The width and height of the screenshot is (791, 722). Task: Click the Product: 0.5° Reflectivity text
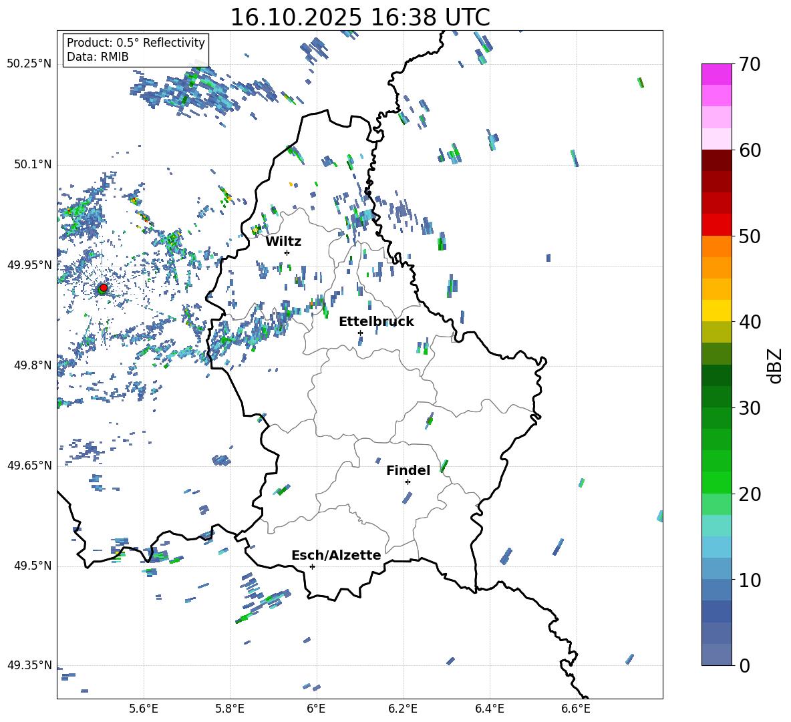point(136,43)
